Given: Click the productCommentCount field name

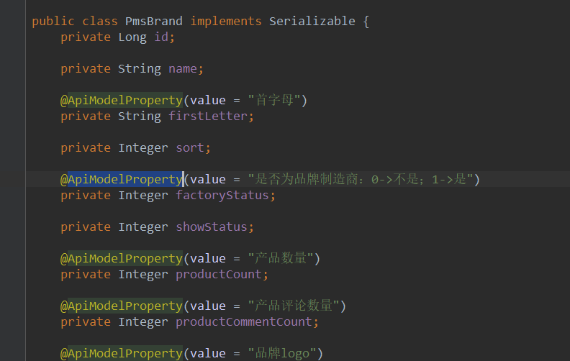Looking at the screenshot, I should 244,321.
